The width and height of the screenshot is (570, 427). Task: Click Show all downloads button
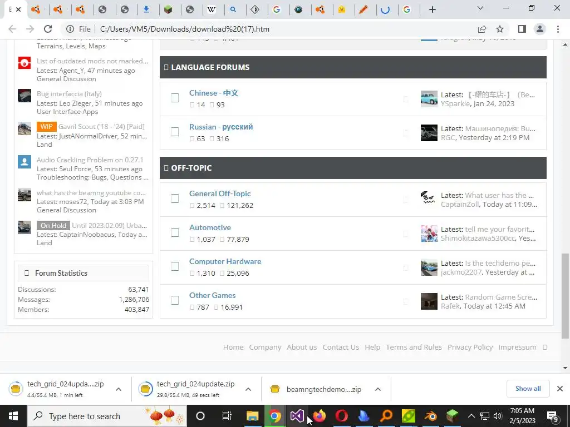(528, 389)
